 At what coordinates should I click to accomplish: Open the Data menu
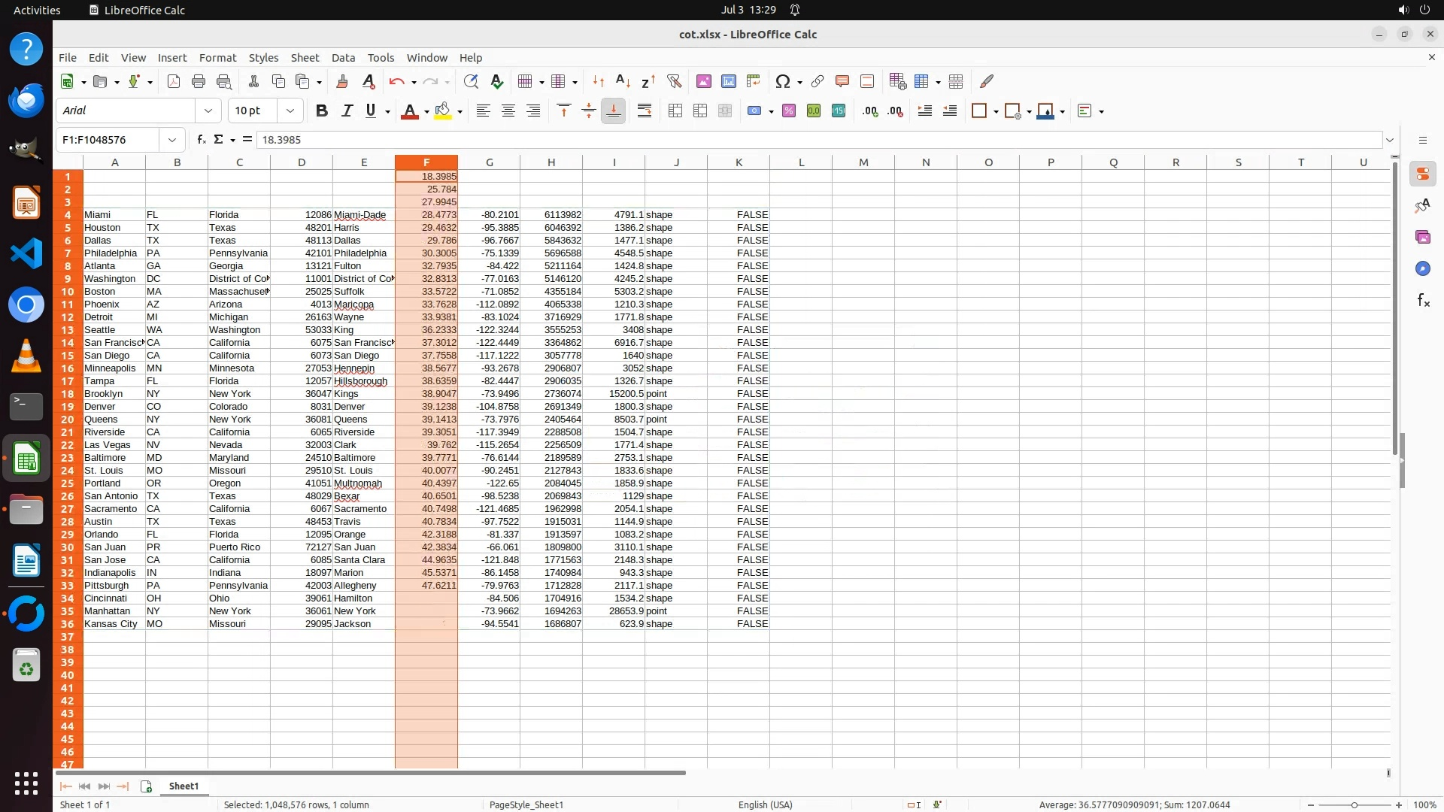pos(343,58)
